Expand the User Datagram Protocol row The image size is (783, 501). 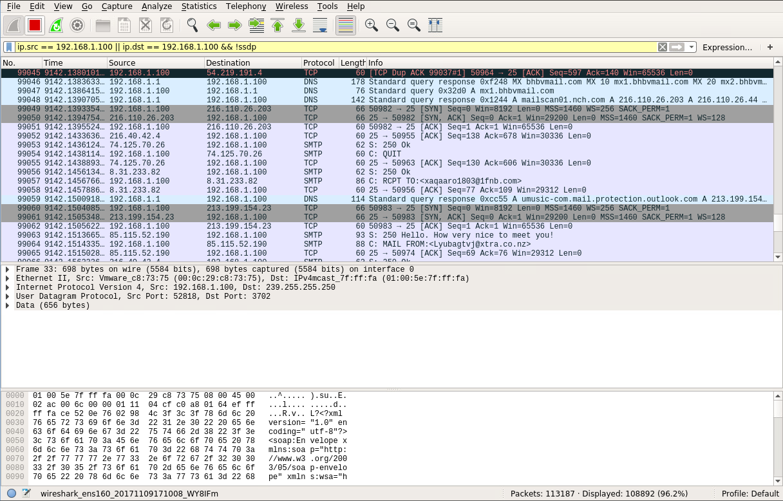(x=8, y=296)
